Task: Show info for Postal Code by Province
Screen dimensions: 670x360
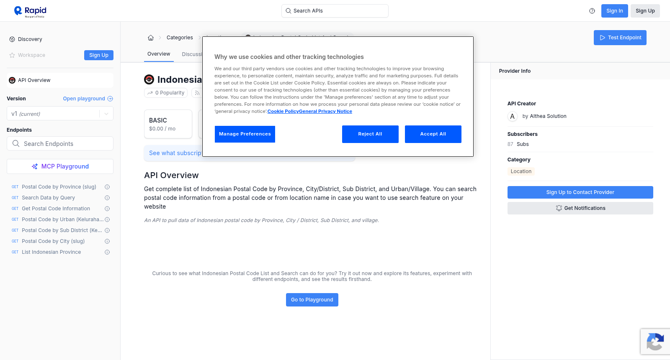Action: 107,187
